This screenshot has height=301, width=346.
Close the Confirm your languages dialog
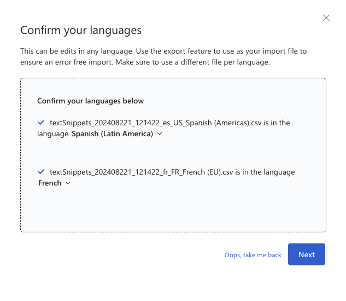click(326, 18)
